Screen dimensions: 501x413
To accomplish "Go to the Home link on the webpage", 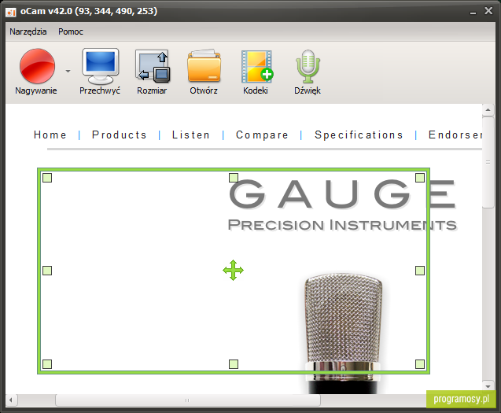I will pyautogui.click(x=50, y=135).
